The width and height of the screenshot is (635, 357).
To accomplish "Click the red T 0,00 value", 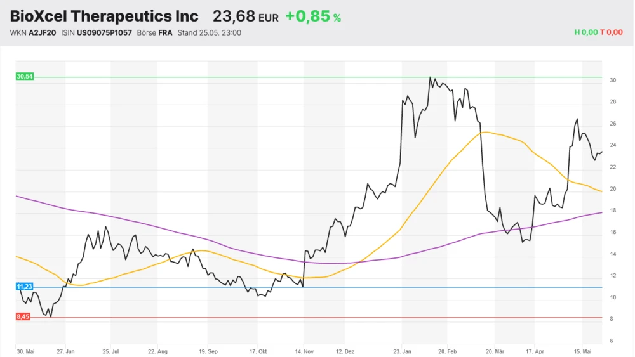I will pos(612,33).
